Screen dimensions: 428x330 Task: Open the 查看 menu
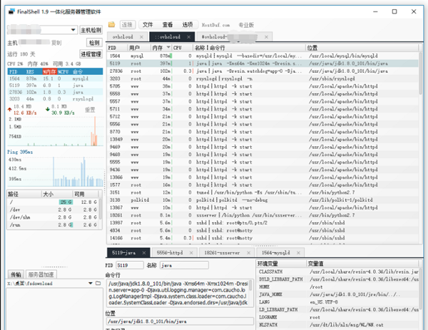pyautogui.click(x=167, y=24)
